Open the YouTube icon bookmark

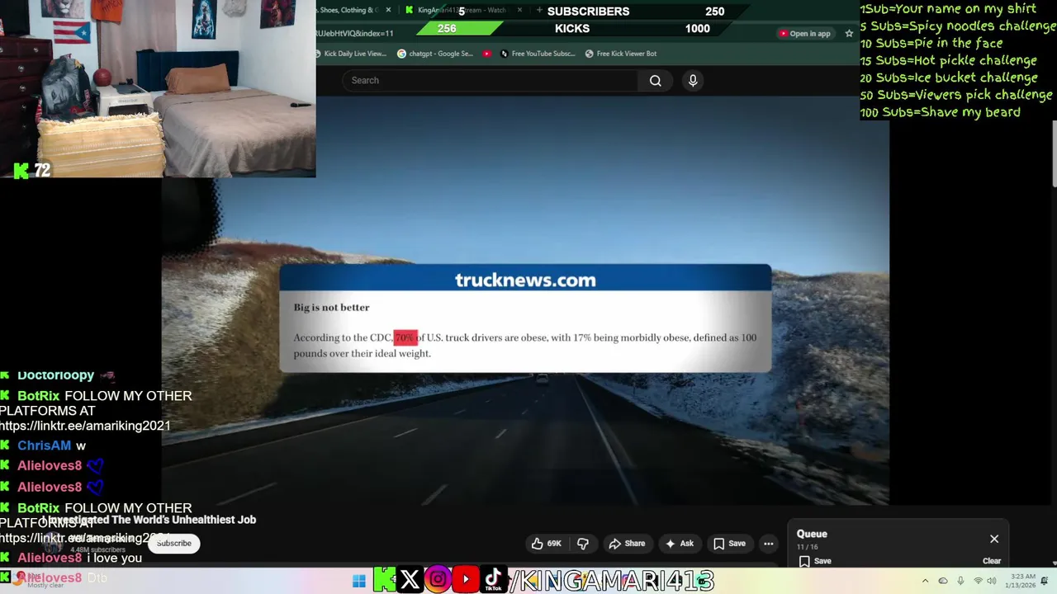487,54
